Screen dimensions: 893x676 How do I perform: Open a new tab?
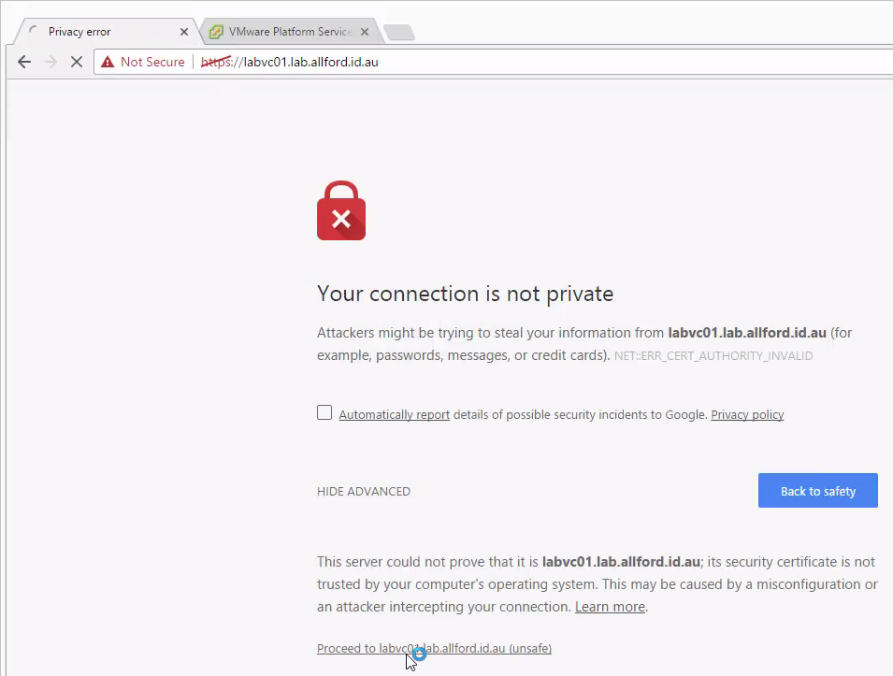(399, 33)
